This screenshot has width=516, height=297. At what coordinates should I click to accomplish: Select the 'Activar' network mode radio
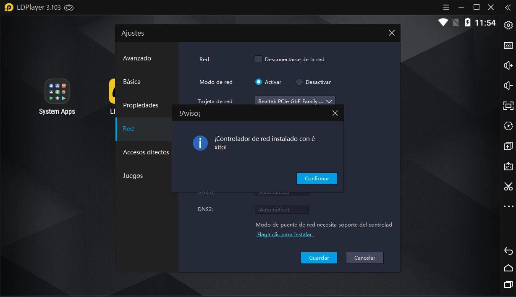pos(259,82)
